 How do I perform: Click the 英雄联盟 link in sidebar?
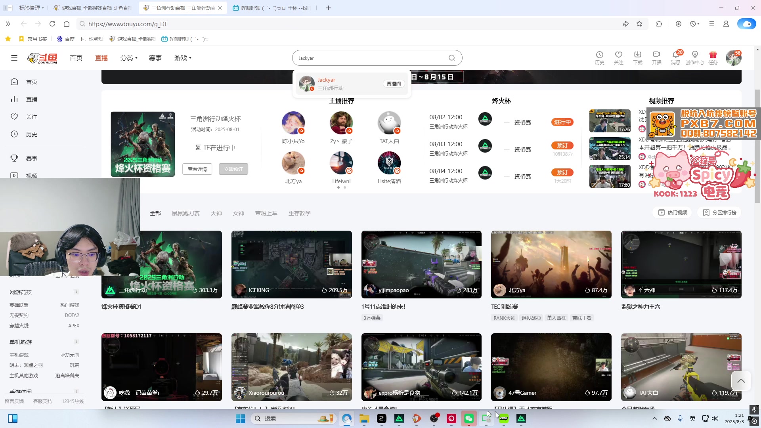coord(19,305)
